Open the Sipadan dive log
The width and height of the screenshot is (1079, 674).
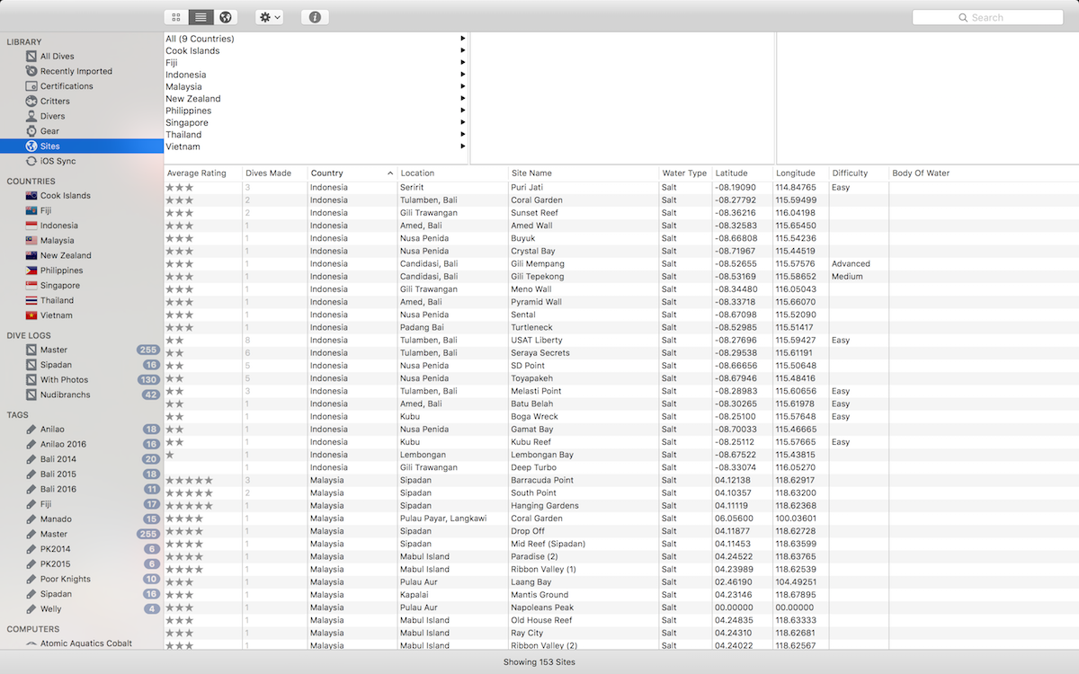tap(82, 365)
